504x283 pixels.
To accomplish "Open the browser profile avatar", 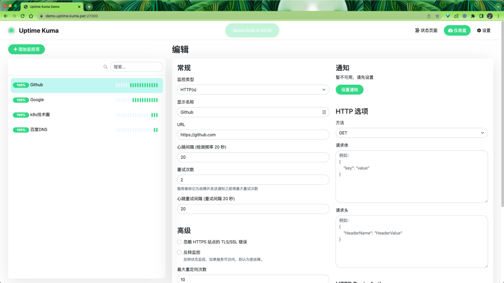I will click(490, 16).
